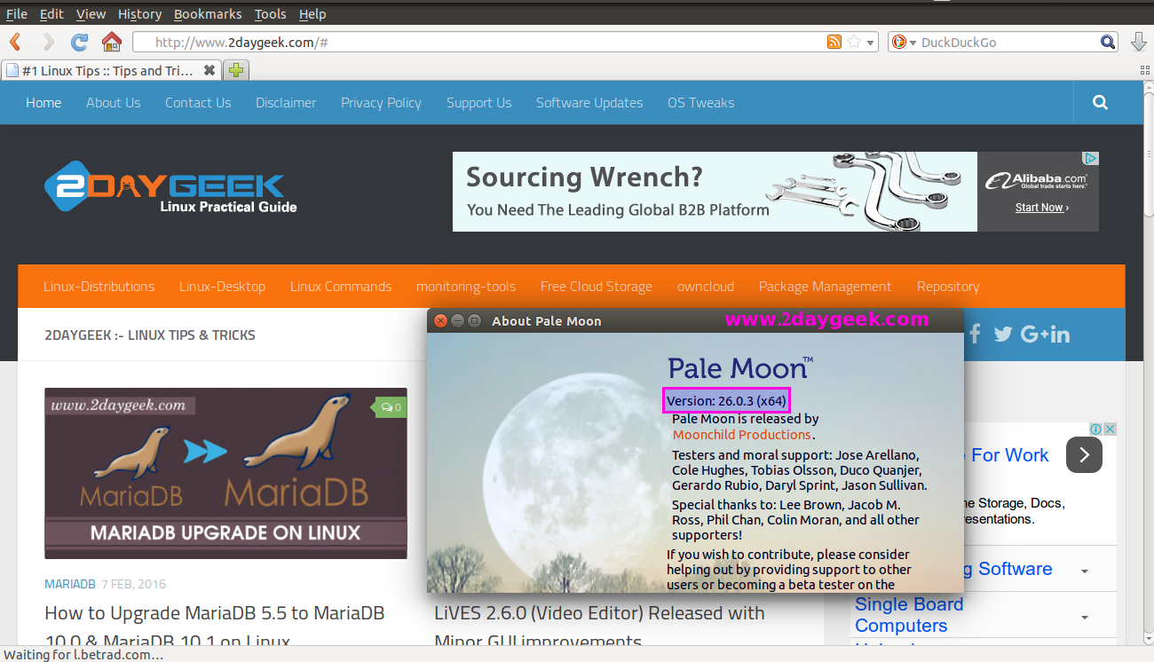
Task: Open the File menu
Action: tap(17, 14)
